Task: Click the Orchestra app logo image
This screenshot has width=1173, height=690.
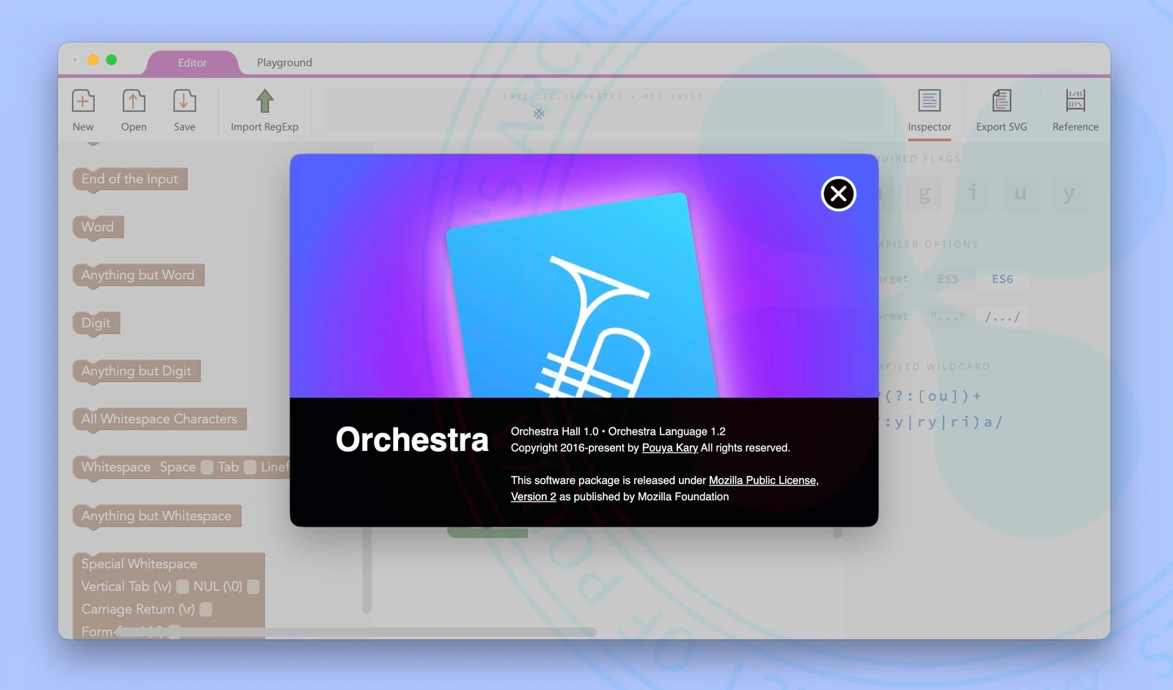Action: tap(584, 295)
